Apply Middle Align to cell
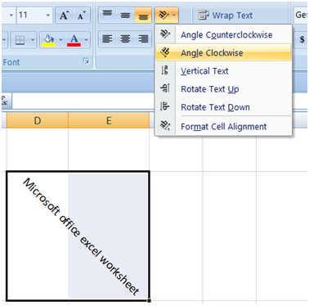This screenshot has width=309, height=306. click(125, 15)
